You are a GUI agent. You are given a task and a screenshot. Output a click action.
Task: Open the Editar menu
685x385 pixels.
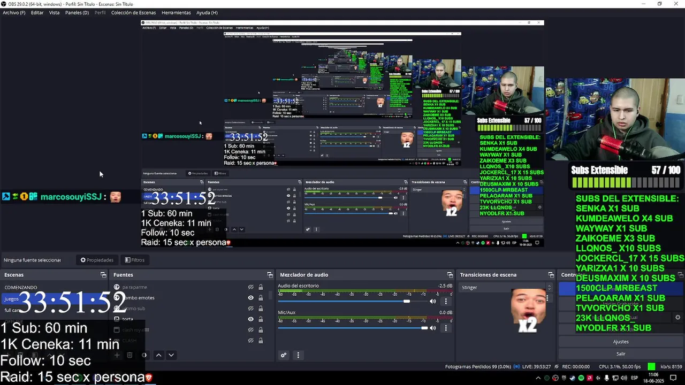click(37, 13)
